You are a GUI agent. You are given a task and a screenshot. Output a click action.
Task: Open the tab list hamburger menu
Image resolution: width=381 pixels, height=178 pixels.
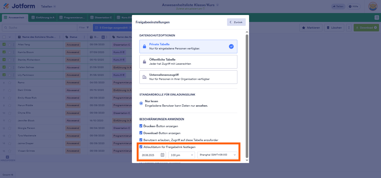click(377, 17)
